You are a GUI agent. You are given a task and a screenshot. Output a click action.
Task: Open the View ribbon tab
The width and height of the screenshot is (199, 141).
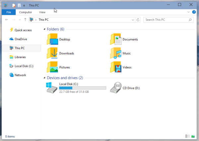(x=42, y=12)
